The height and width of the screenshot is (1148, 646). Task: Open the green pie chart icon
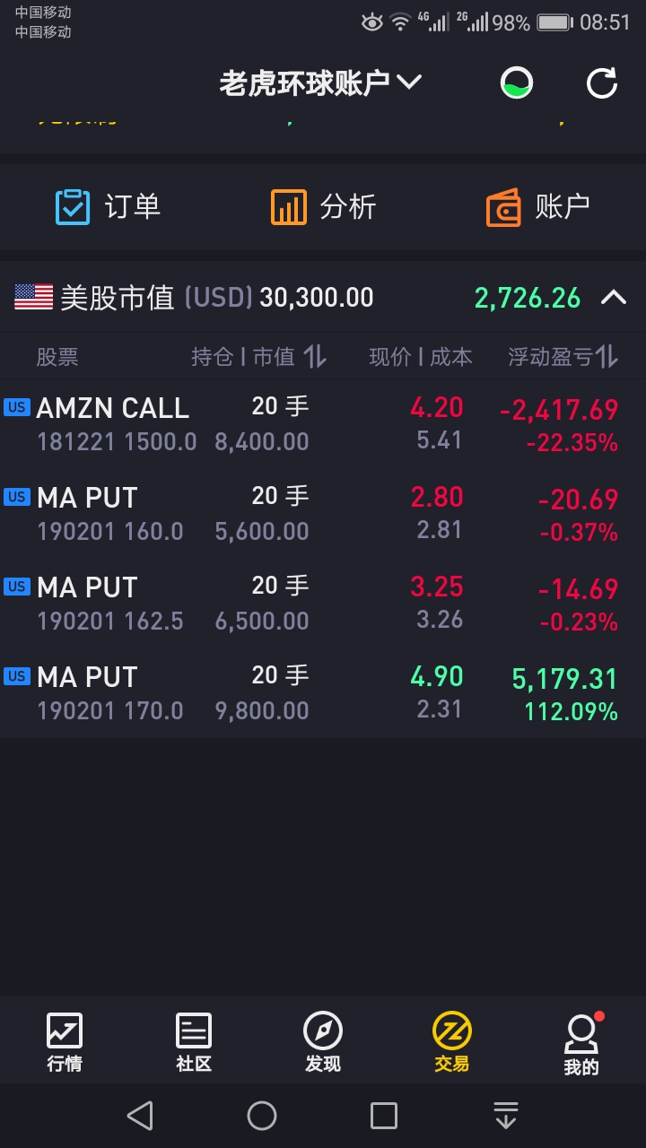coord(517,83)
